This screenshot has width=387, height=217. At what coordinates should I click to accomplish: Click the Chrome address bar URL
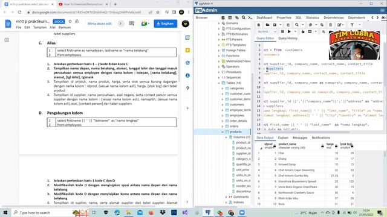(86, 12)
